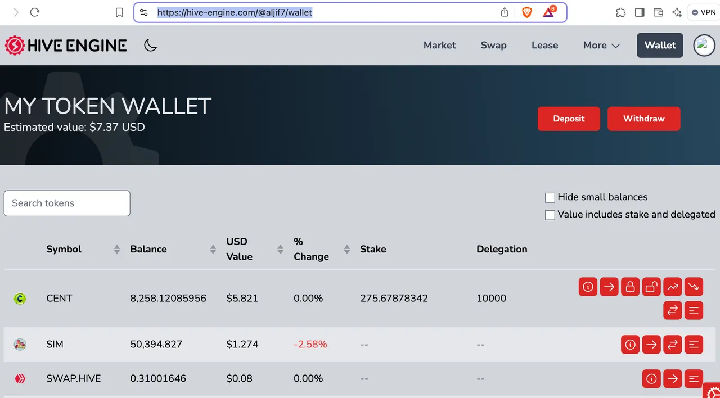Click the site settings icon in address bar

143,12
